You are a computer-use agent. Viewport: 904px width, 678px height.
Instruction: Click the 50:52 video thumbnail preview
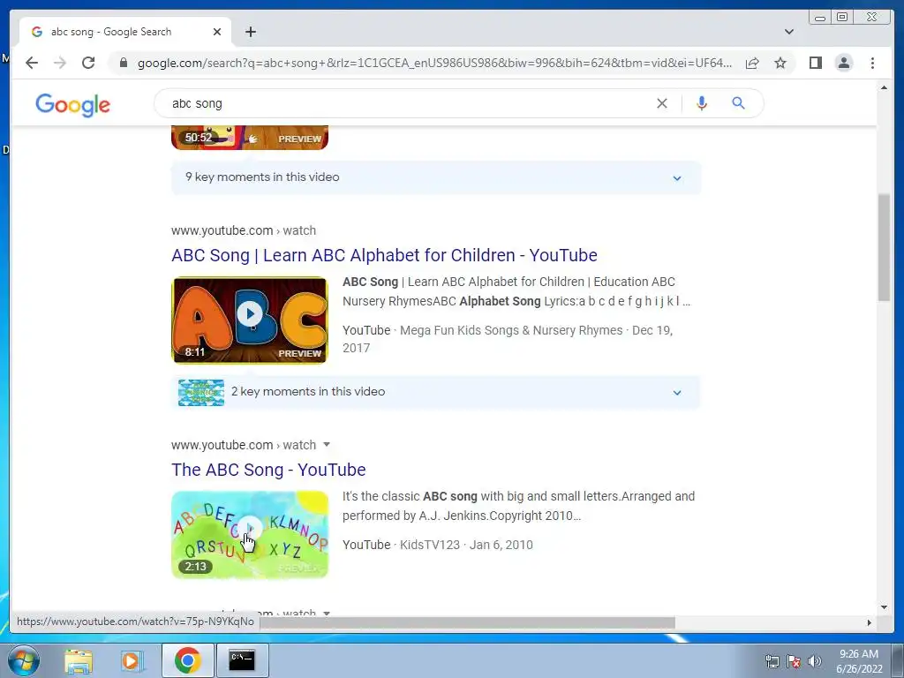(x=250, y=138)
